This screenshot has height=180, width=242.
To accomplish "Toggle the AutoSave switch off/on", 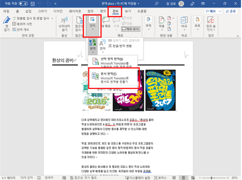I will [x=23, y=4].
